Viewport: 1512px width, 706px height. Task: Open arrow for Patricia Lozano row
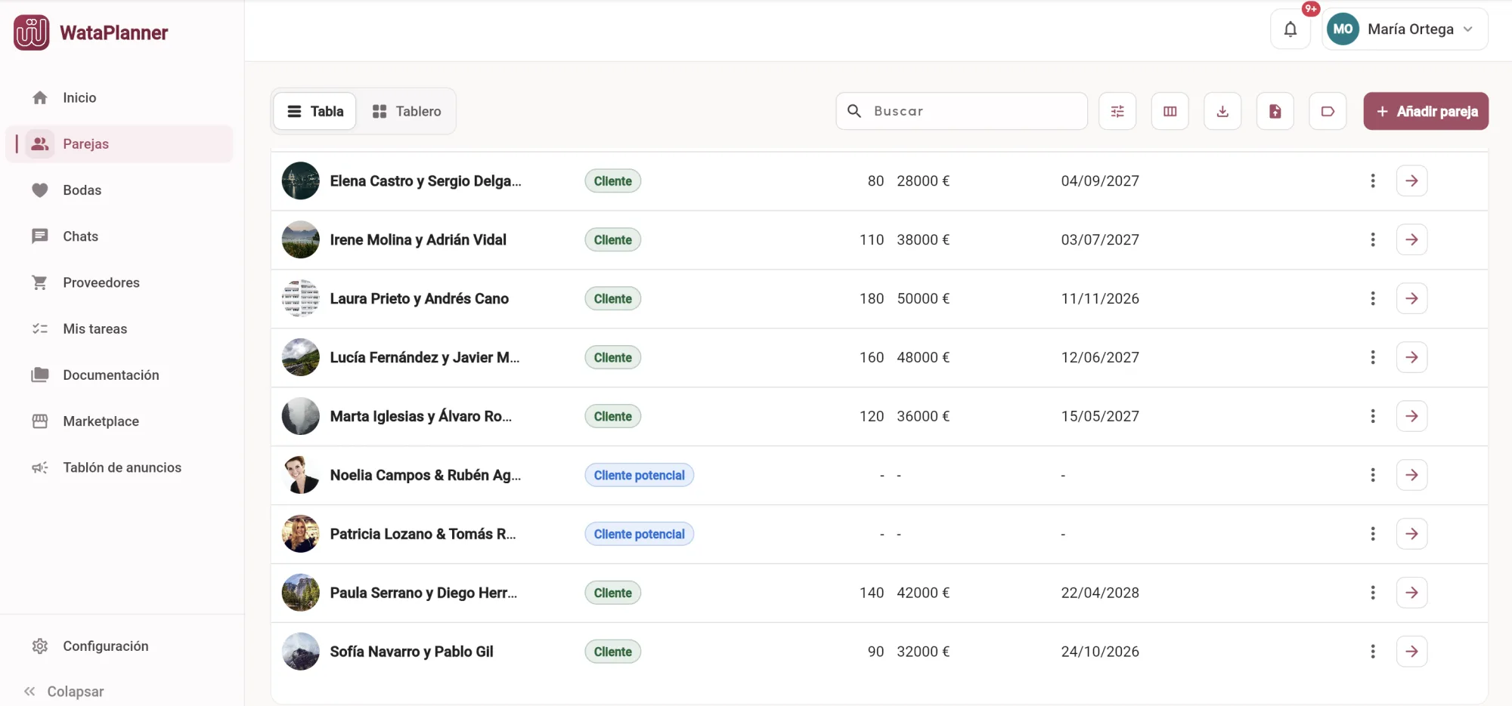pos(1411,534)
